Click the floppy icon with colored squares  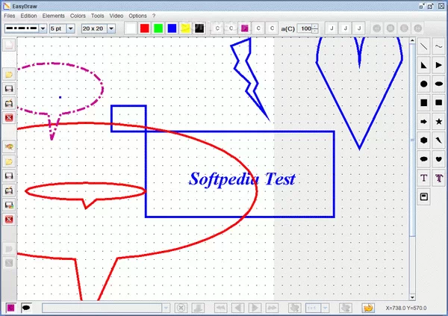point(9,205)
